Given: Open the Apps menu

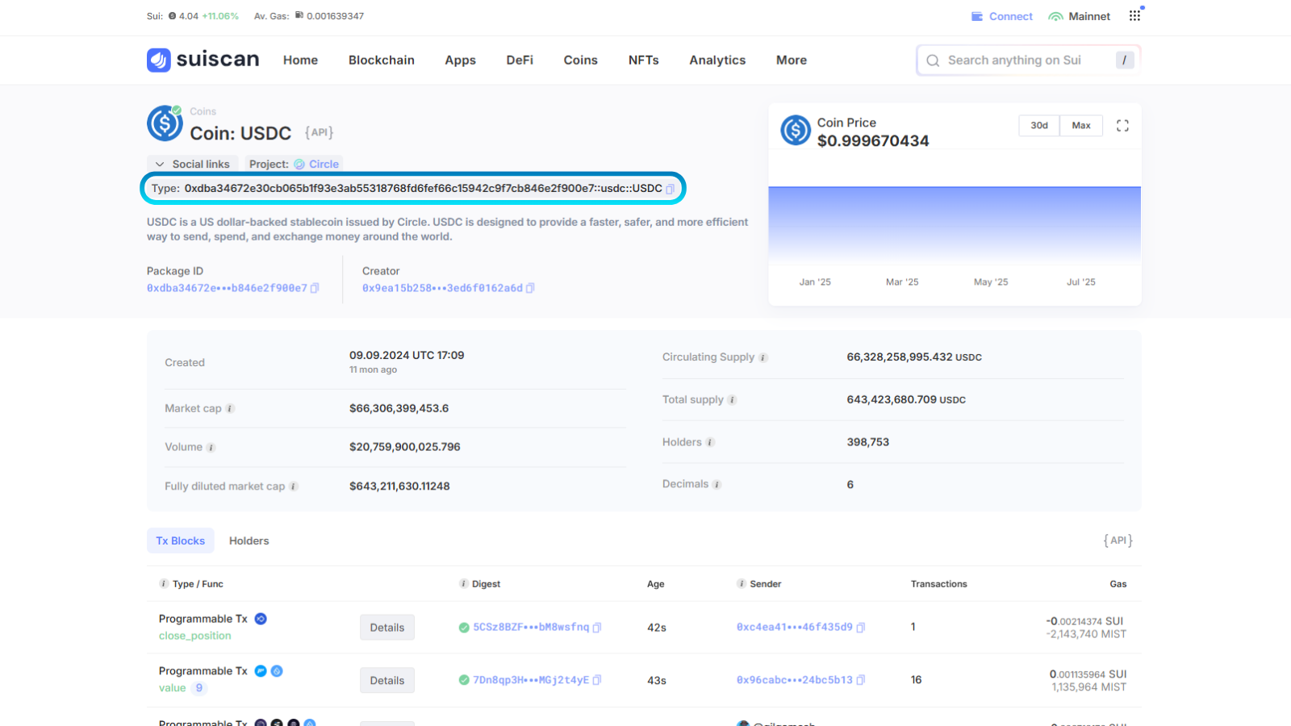Looking at the screenshot, I should pyautogui.click(x=460, y=60).
